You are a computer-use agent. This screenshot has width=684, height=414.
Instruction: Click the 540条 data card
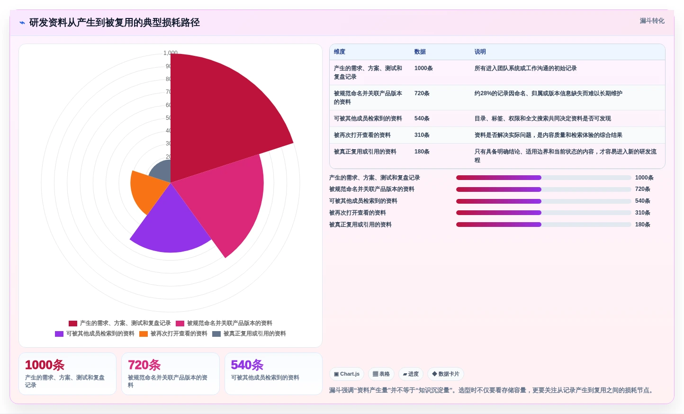point(273,374)
